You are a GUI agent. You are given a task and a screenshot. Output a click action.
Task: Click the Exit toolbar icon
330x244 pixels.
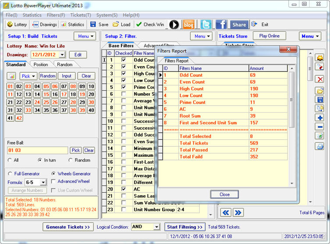254,24
